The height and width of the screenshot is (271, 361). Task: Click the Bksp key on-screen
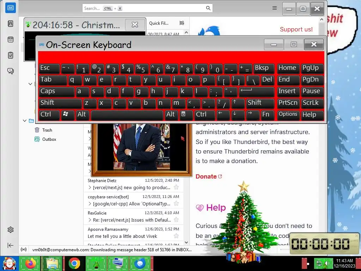[264, 68]
